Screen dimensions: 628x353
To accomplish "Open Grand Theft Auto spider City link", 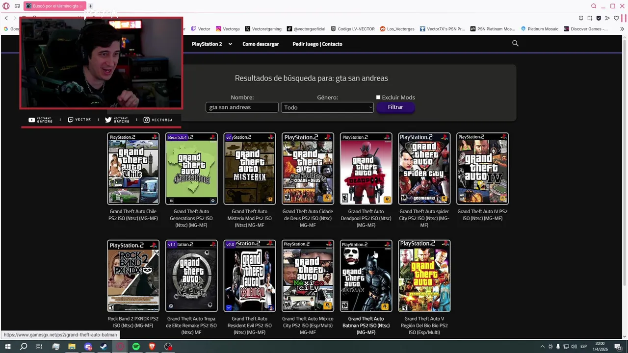I will coord(424,218).
